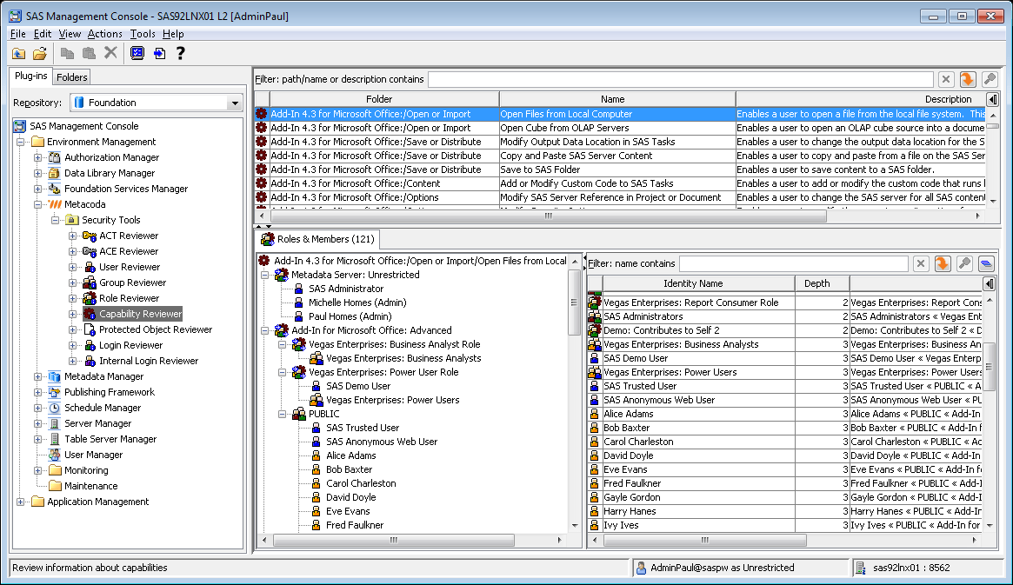Select 'Paul Homes (Admin)' in roles tree
This screenshot has height=585, width=1013.
pos(350,316)
